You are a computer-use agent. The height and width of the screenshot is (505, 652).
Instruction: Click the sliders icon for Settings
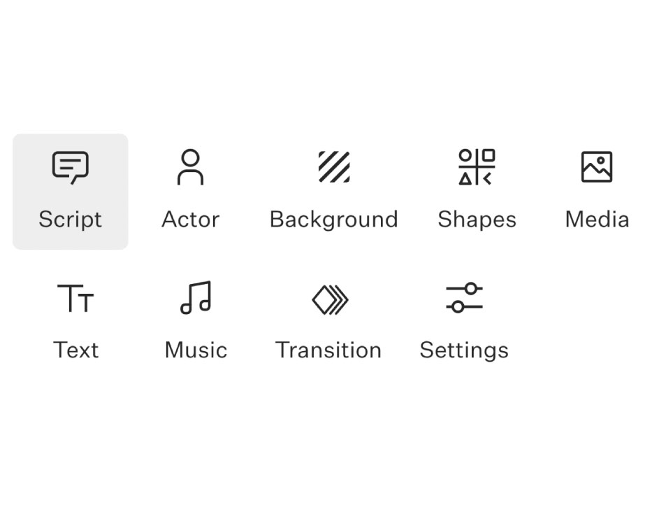pyautogui.click(x=464, y=298)
